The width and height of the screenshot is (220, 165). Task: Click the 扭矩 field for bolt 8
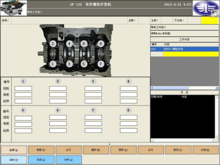[x=128, y=117]
